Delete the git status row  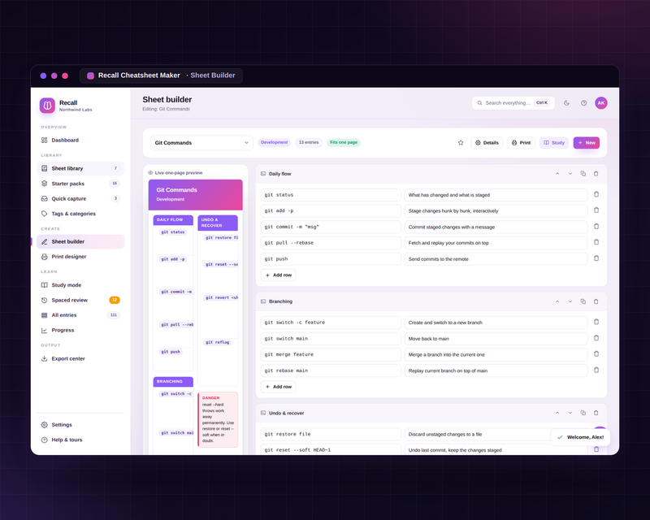596,194
